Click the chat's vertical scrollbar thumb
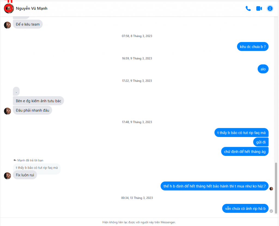Viewport: 279px width, 226px height. [x=276, y=188]
